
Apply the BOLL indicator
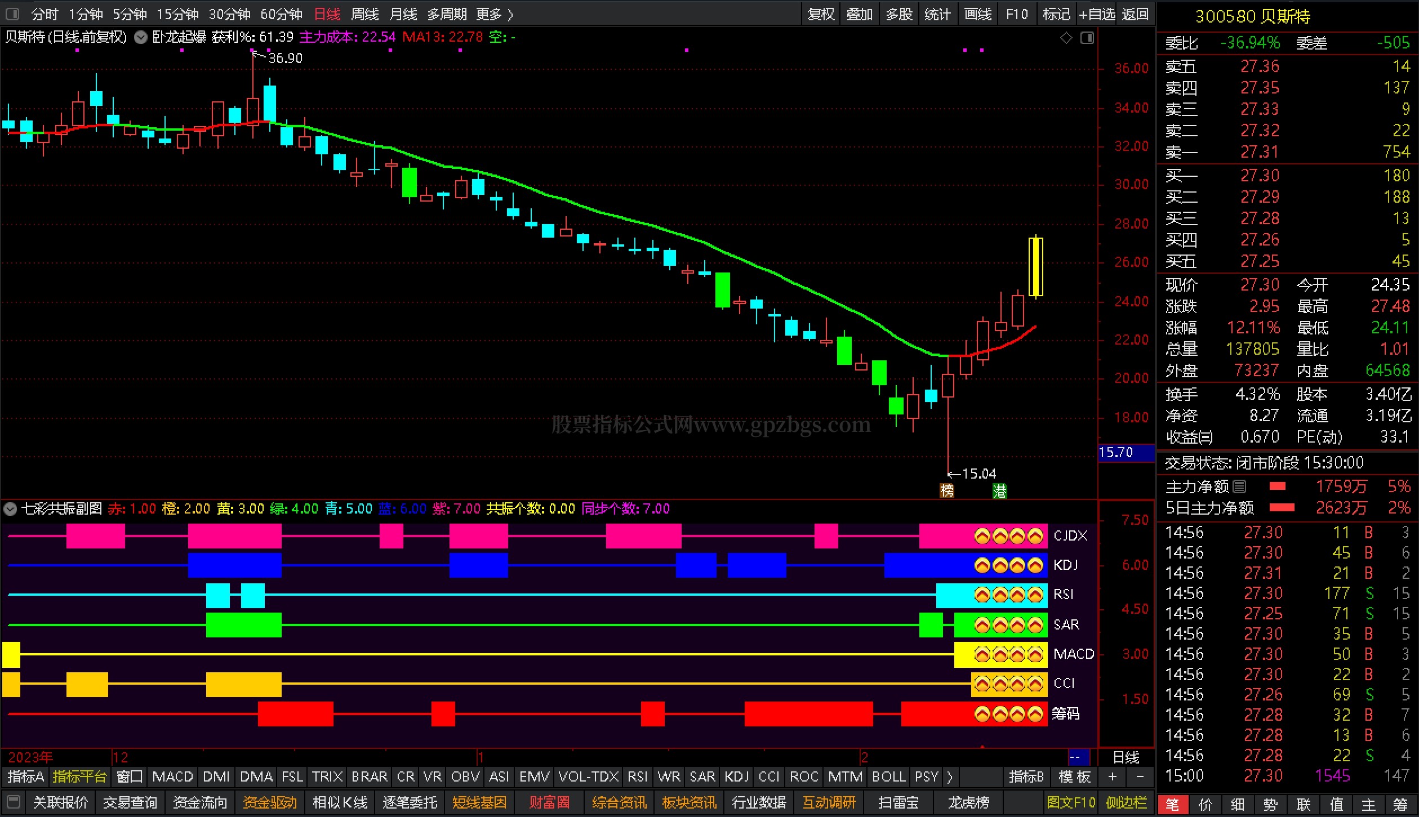point(888,777)
